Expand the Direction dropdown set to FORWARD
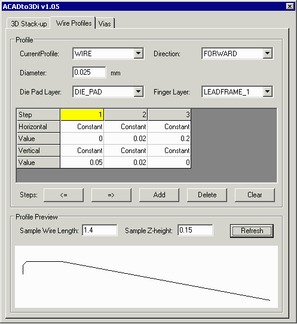297x324 pixels. click(237, 54)
